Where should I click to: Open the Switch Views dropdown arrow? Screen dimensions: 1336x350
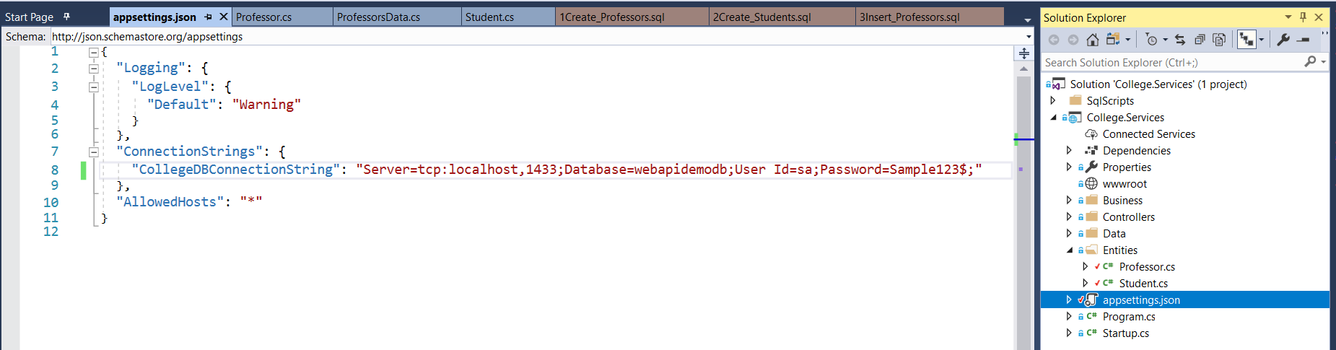[1127, 40]
